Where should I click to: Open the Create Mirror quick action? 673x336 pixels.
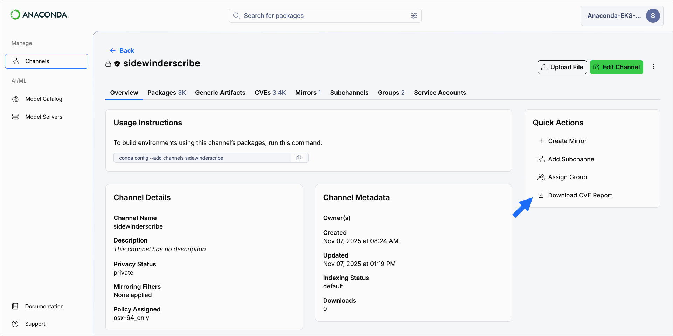click(567, 141)
